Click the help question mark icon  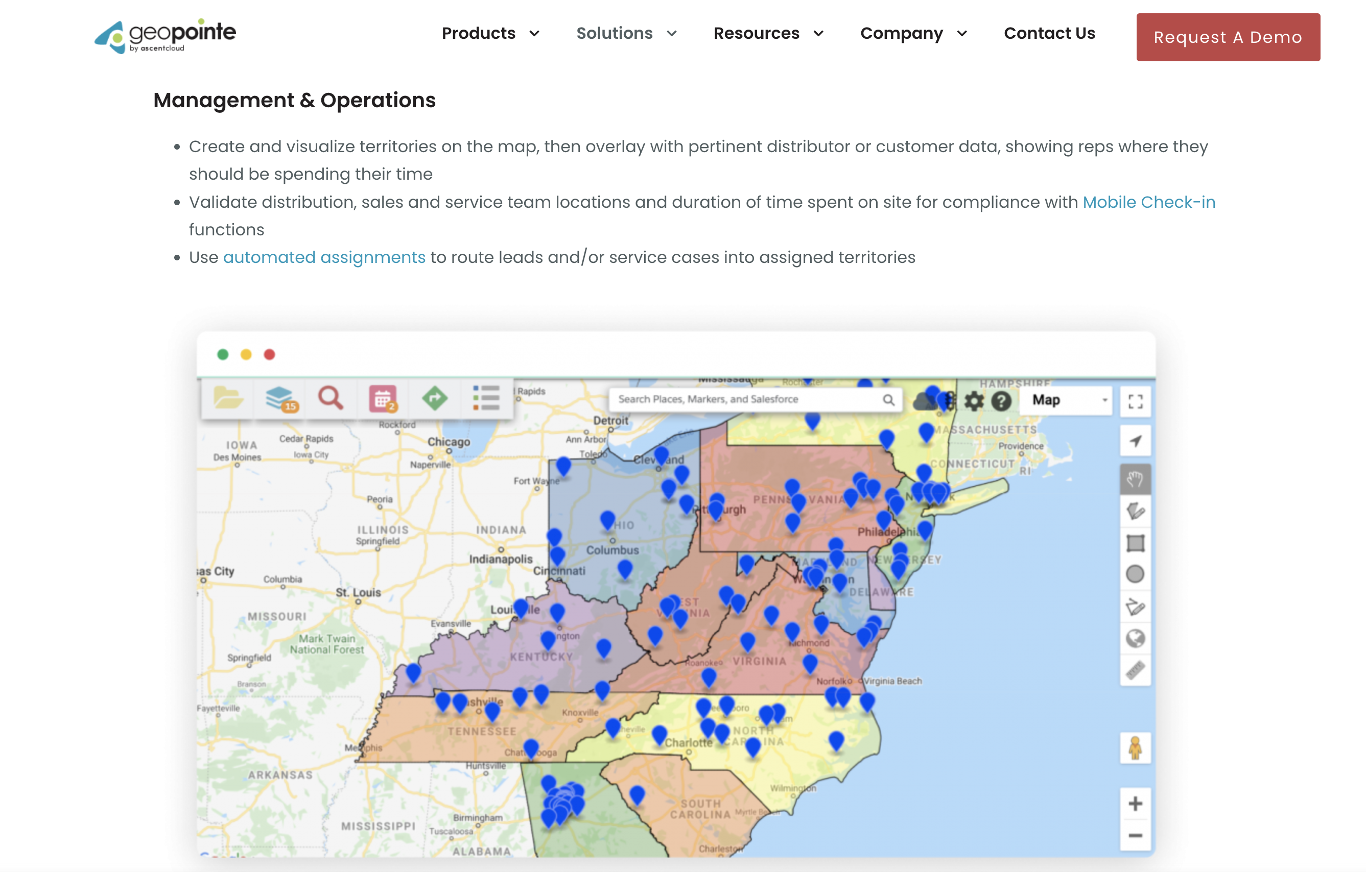[1001, 401]
